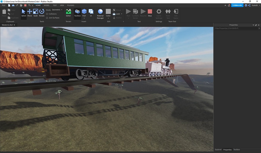Viewport: 261px width, 153px height.
Task: Collapse the ribbon with the up chevron
Action: coord(225,5)
